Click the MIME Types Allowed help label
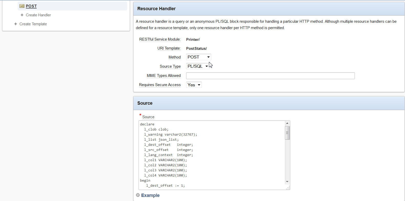The image size is (405, 201). coord(164,76)
